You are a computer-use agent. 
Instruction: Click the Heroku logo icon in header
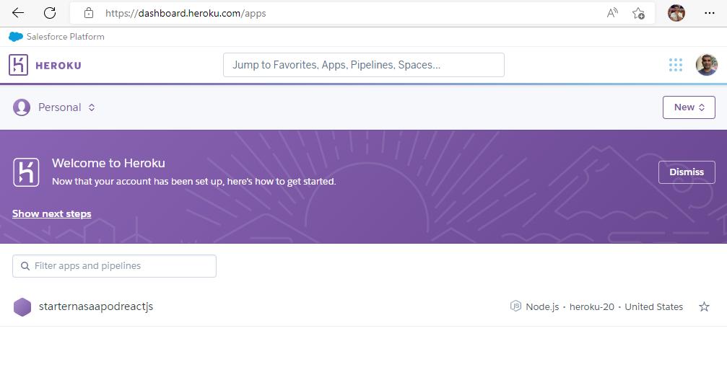(x=18, y=65)
